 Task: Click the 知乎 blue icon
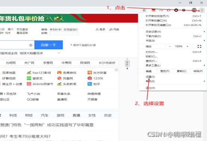pyautogui.click(x=90, y=84)
